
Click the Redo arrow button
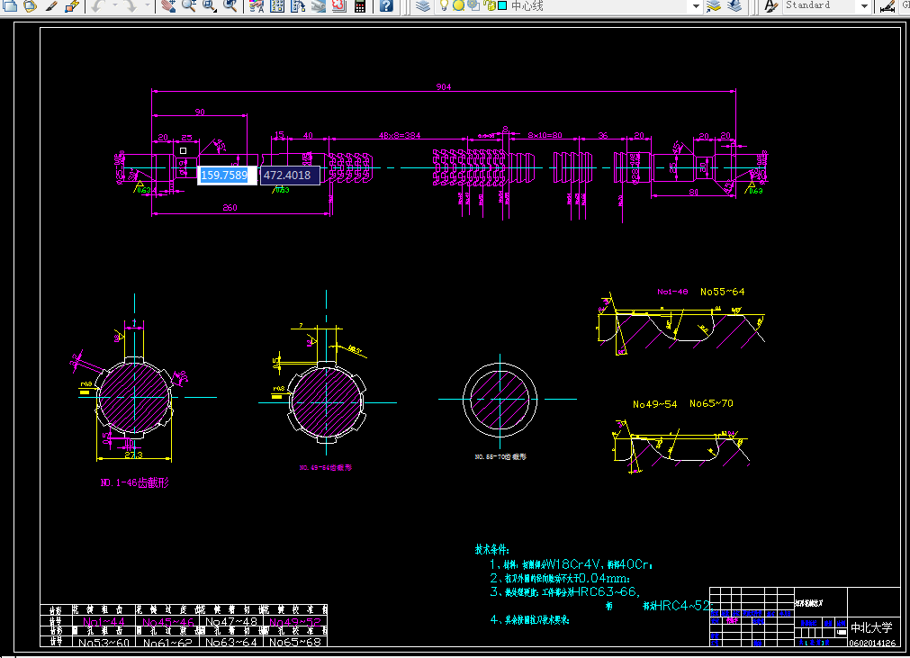pos(131,5)
